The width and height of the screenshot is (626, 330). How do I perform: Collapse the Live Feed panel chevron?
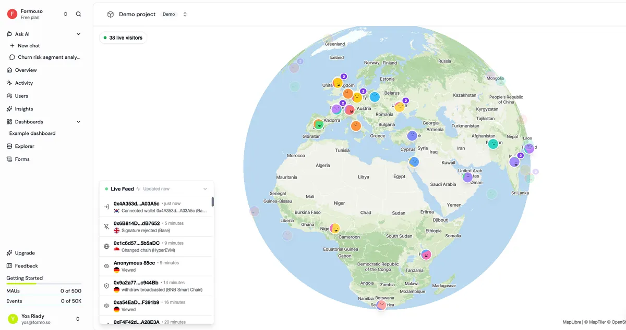(x=205, y=189)
